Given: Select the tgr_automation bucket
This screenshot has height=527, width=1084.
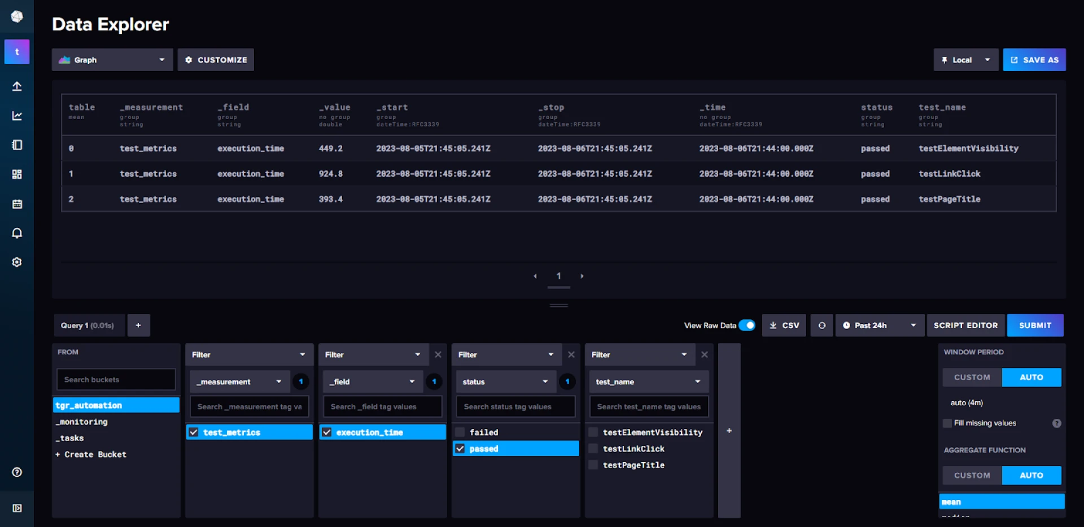Looking at the screenshot, I should point(116,405).
